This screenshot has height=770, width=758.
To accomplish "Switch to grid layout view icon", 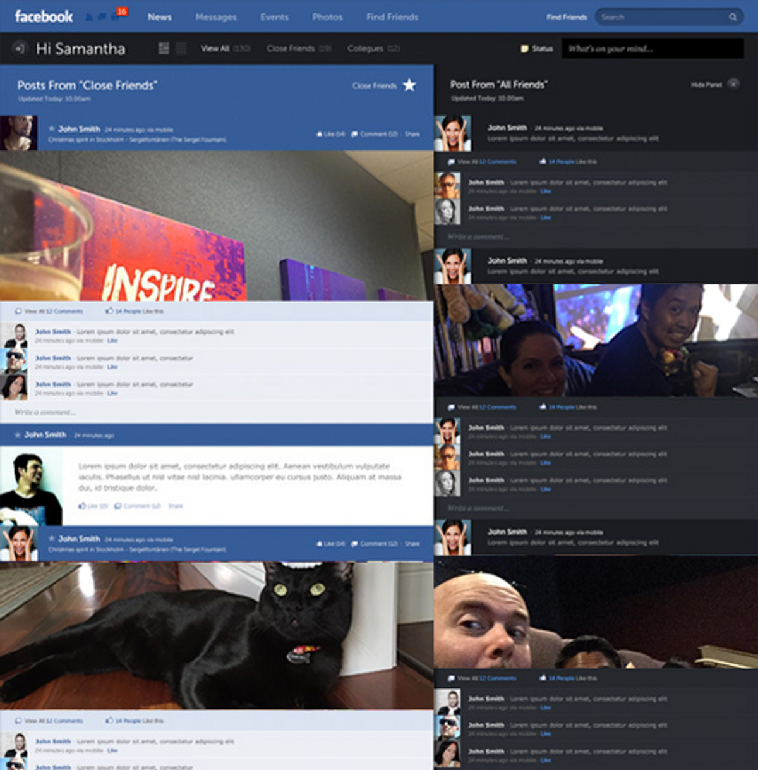I will (164, 48).
